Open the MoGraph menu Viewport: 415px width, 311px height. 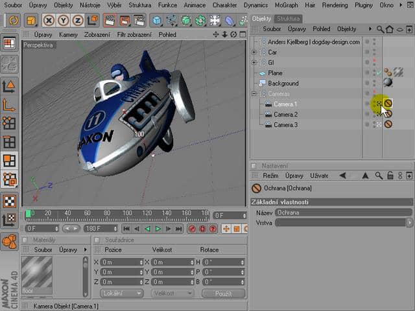(287, 5)
